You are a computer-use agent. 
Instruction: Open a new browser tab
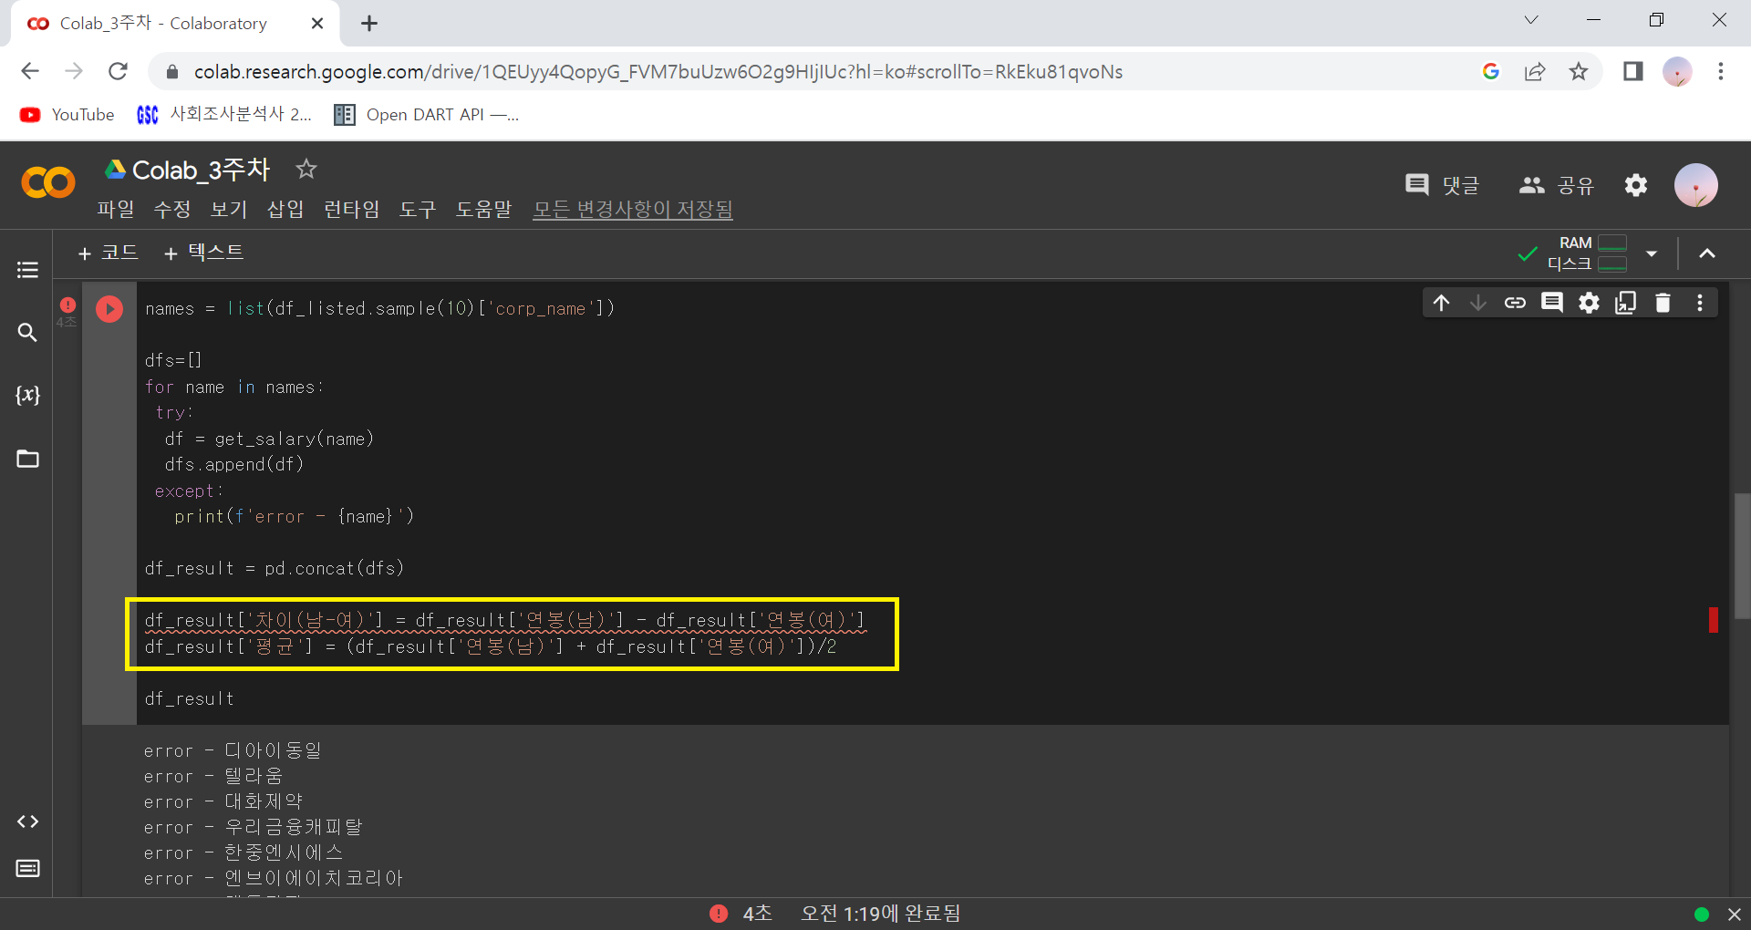point(369,24)
